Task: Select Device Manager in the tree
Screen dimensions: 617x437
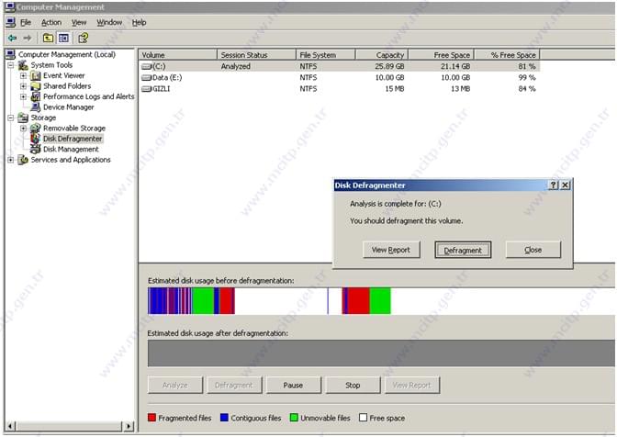Action: pyautogui.click(x=69, y=107)
